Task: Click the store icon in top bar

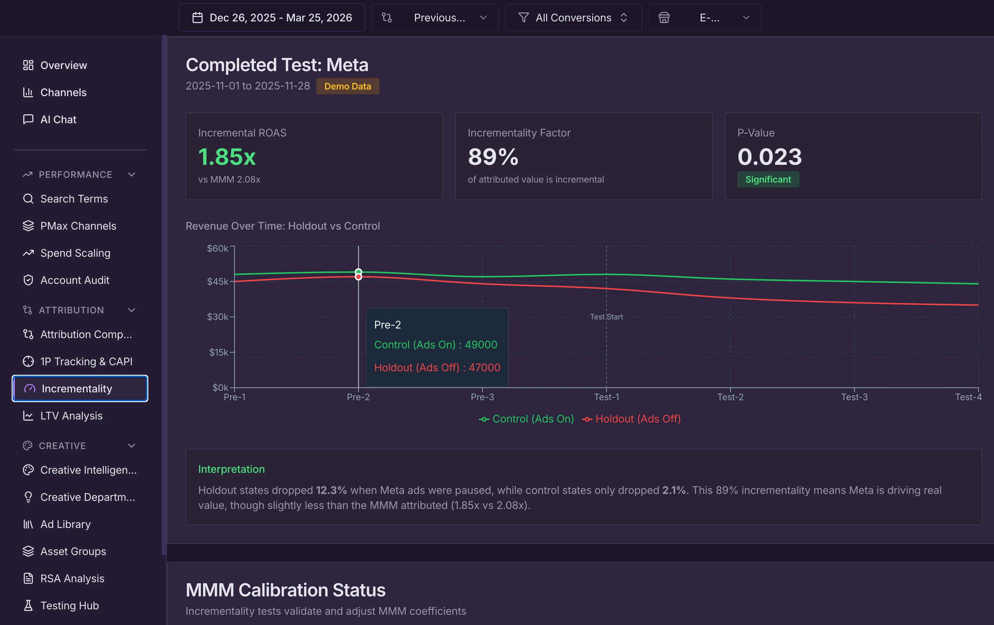Action: [x=664, y=18]
